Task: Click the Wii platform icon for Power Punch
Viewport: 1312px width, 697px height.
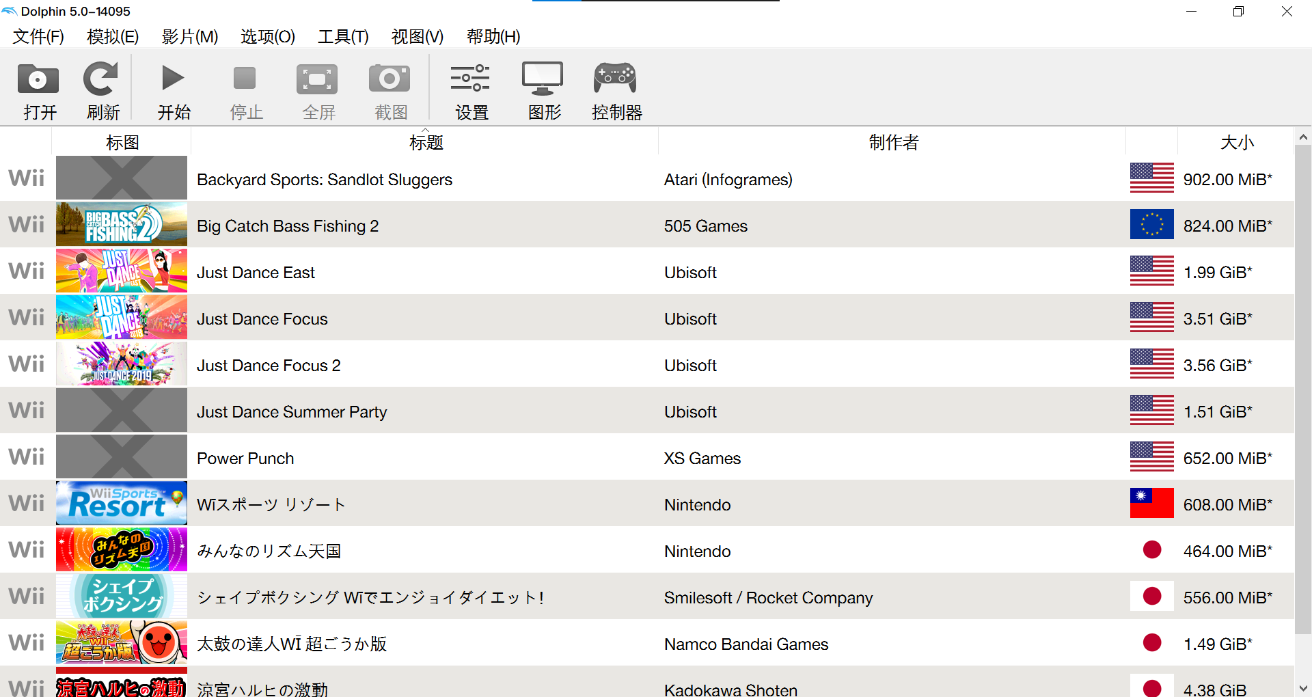Action: click(x=26, y=457)
